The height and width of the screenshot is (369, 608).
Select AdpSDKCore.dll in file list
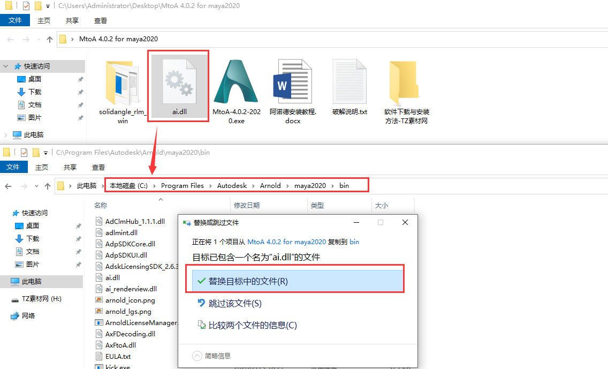tap(130, 244)
